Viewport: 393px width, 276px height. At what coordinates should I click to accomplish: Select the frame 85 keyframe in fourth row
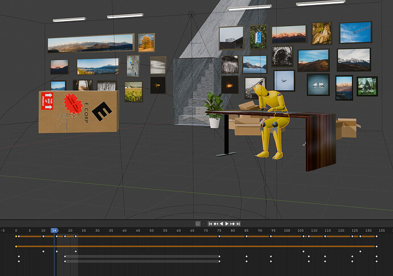(x=247, y=256)
